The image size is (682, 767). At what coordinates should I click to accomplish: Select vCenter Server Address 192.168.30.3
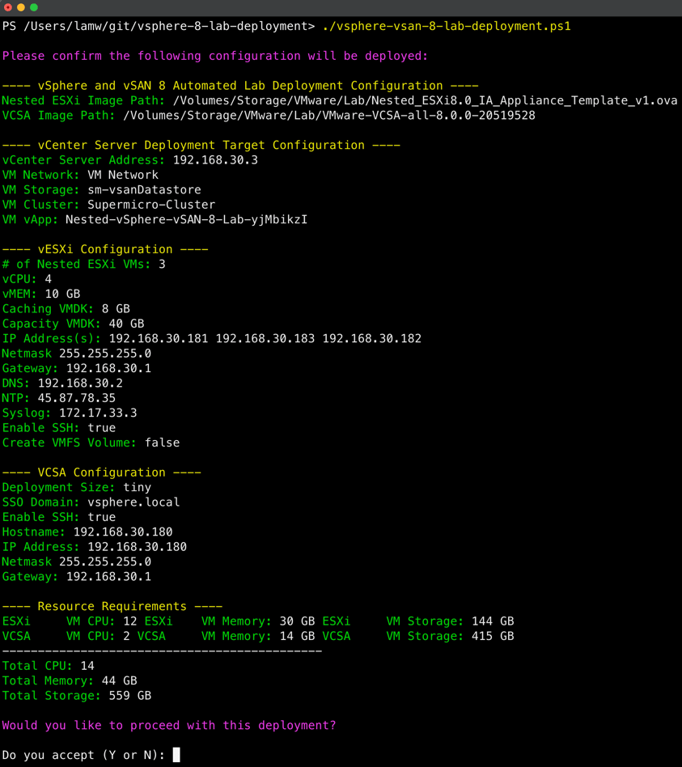tap(215, 160)
